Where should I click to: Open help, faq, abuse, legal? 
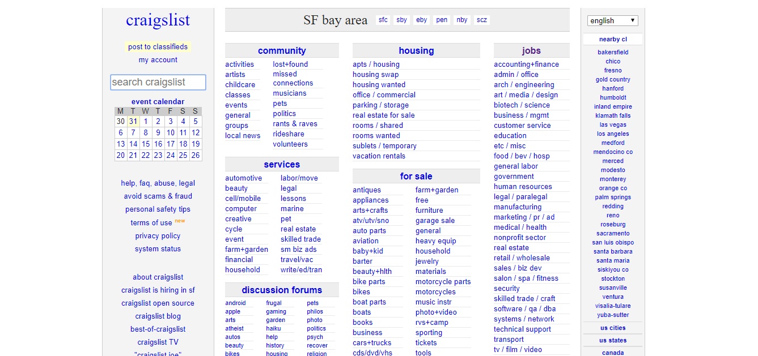158,183
